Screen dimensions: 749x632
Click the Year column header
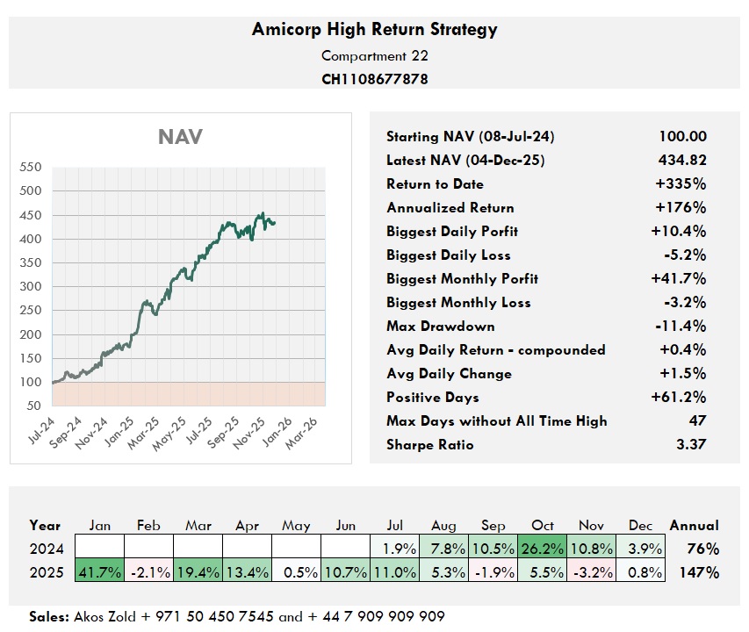[45, 526]
